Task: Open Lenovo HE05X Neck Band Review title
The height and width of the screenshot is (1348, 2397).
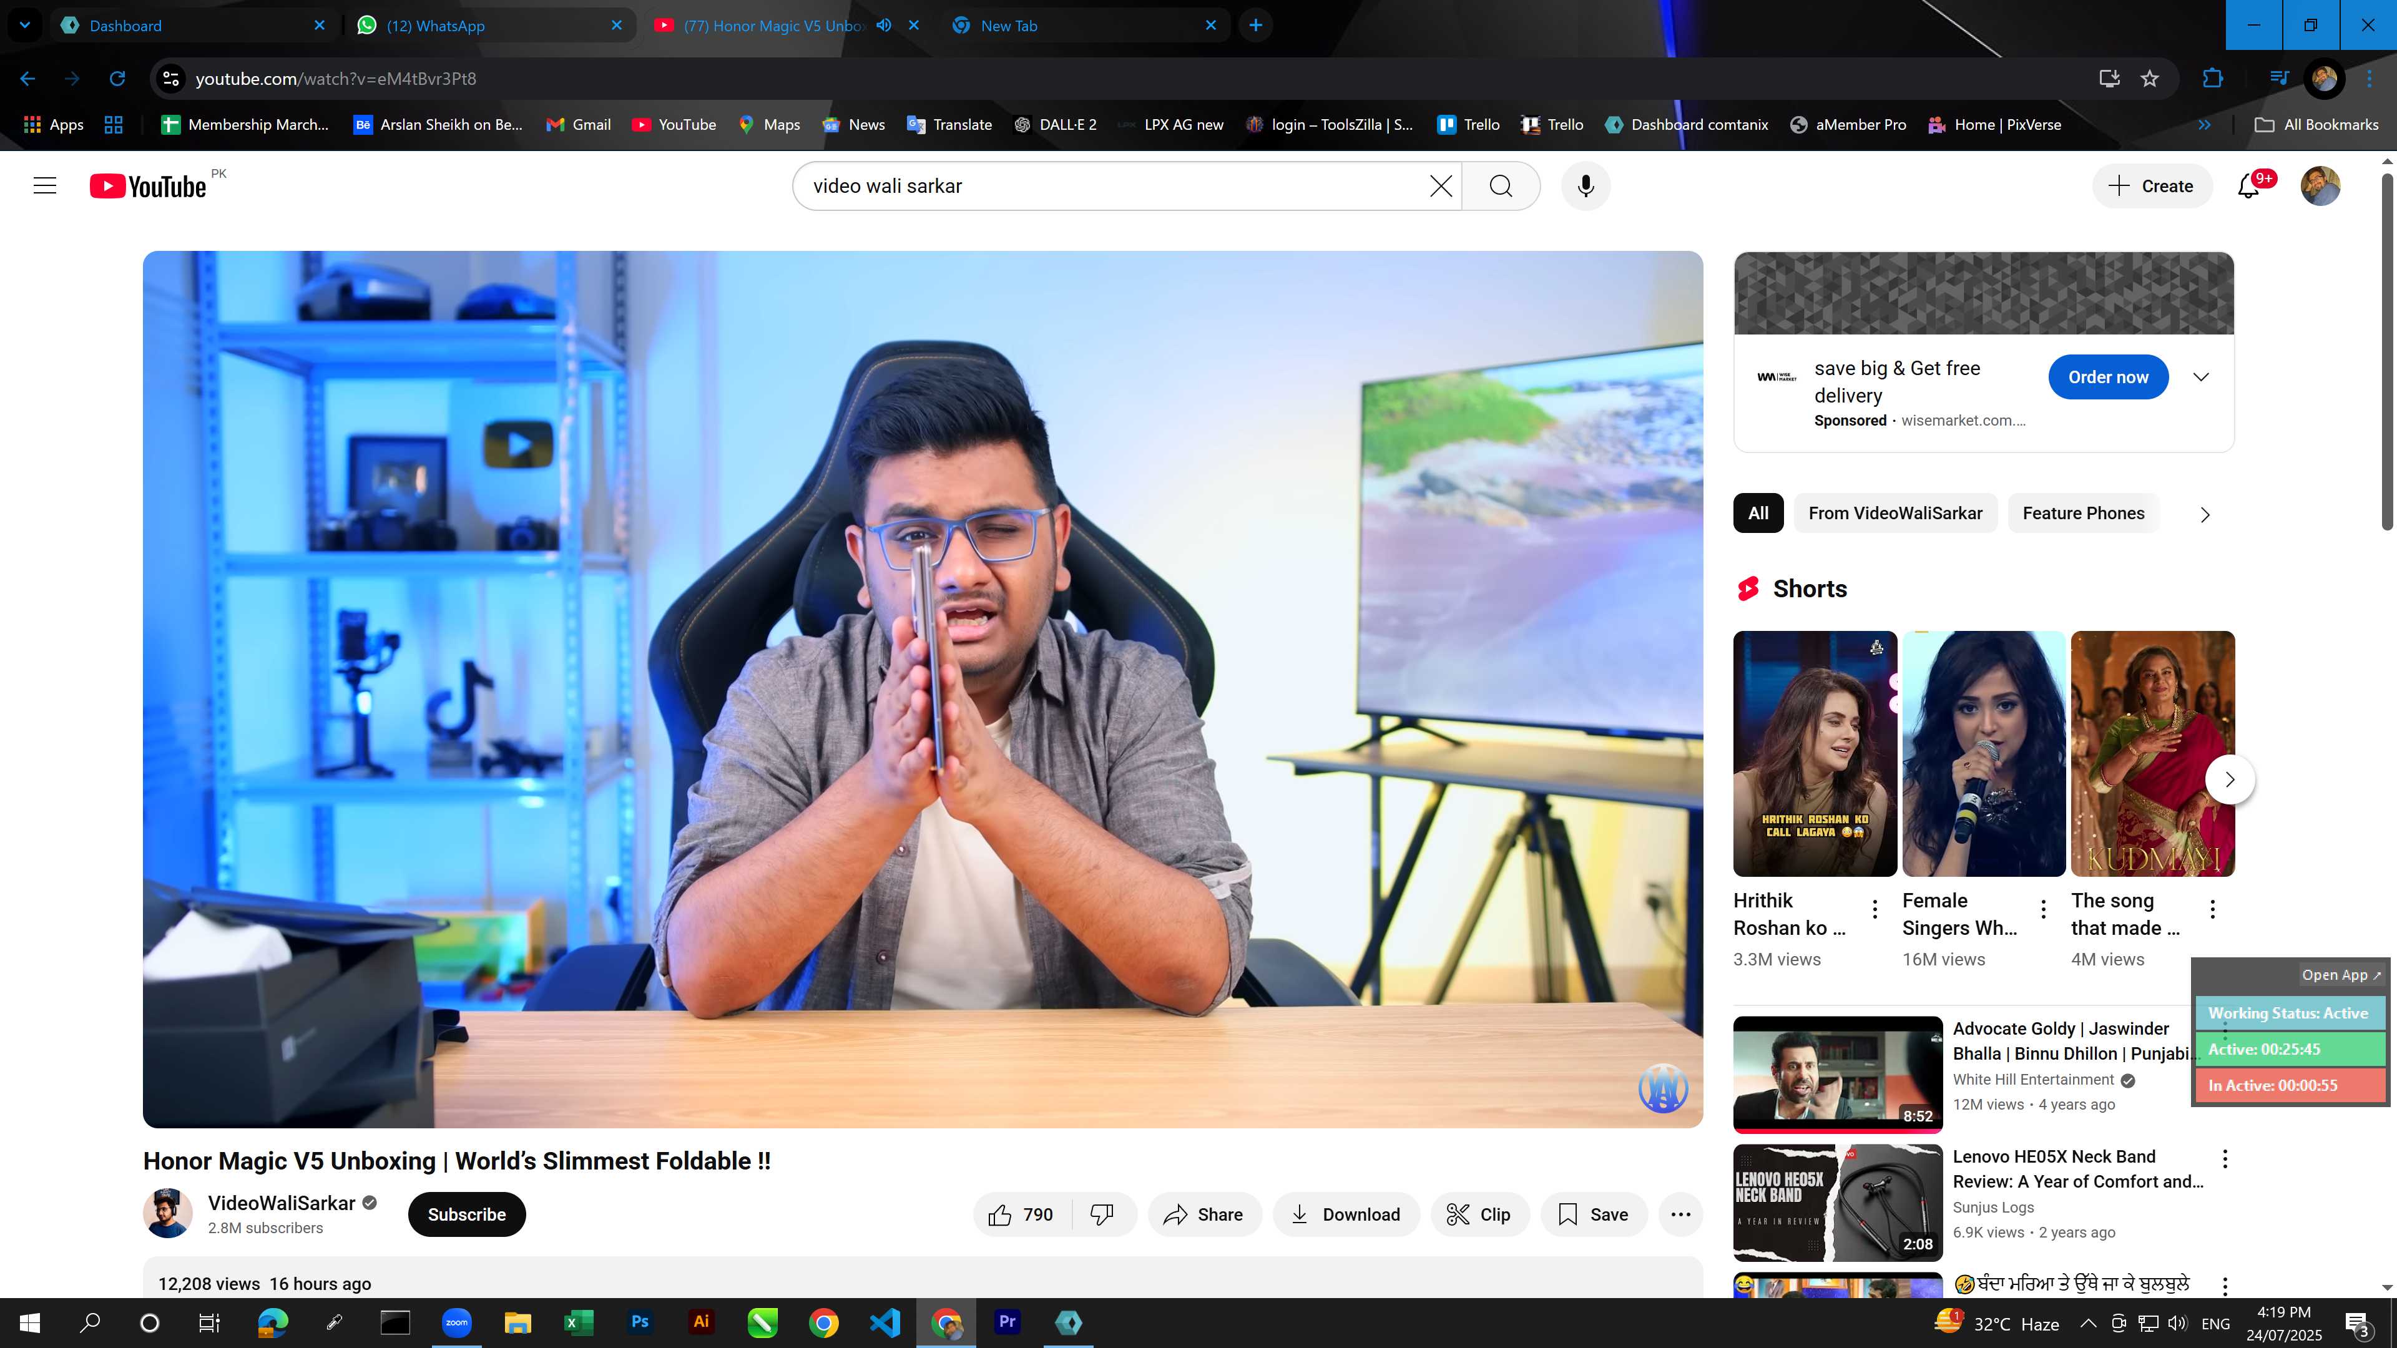Action: tap(2078, 1170)
